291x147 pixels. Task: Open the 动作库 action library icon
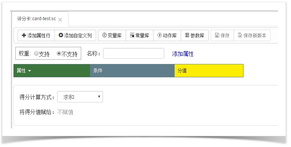160,35
